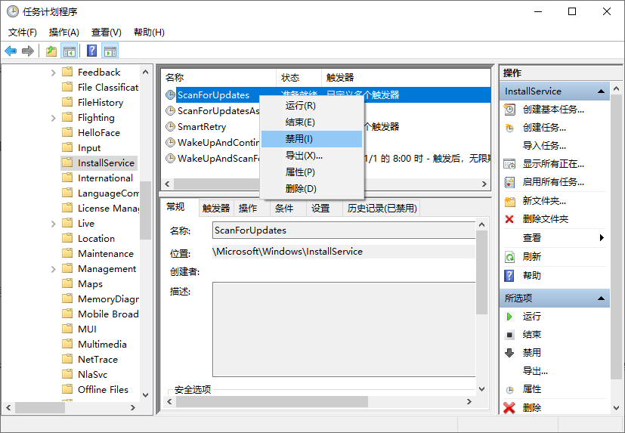Click the Back arrow toolbar icon

click(x=11, y=51)
